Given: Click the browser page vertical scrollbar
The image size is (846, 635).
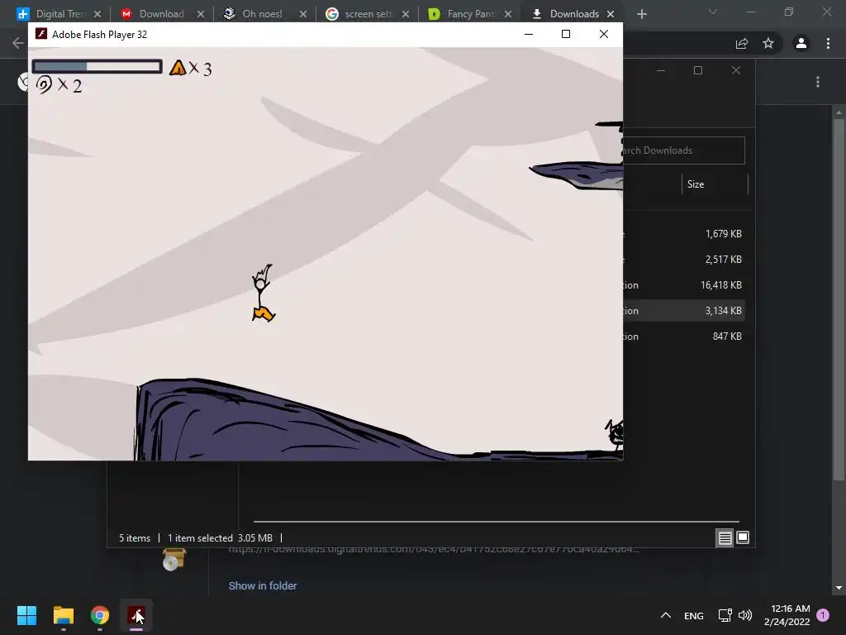Looking at the screenshot, I should [839, 299].
